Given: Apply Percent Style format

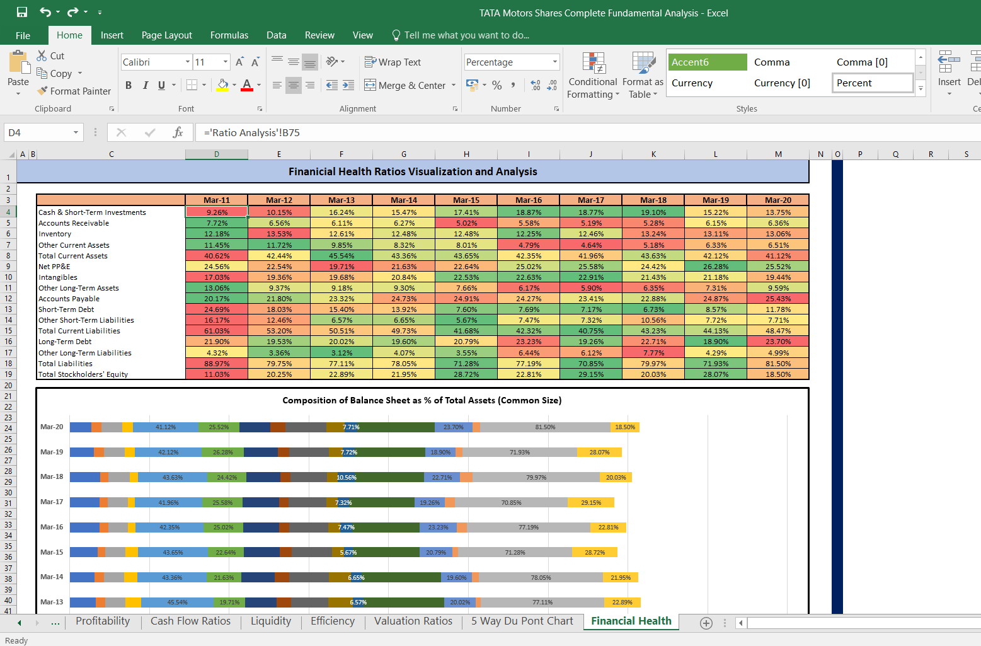Looking at the screenshot, I should tap(497, 85).
